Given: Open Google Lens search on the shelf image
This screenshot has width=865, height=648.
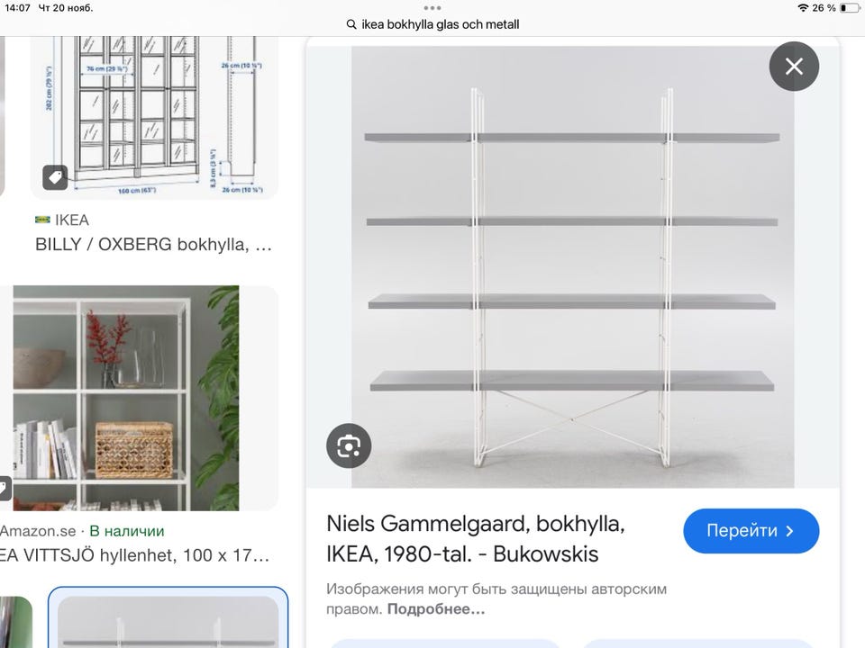Looking at the screenshot, I should click(349, 445).
